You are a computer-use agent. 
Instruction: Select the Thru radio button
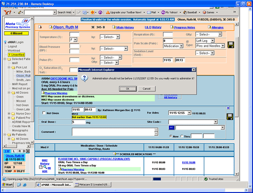click(x=182, y=136)
